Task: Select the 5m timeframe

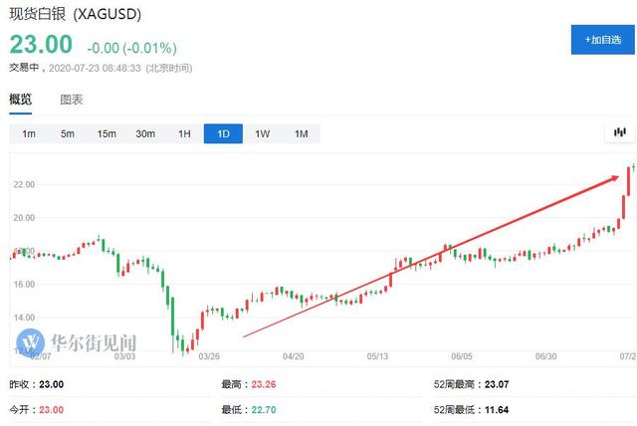Action: coord(68,133)
